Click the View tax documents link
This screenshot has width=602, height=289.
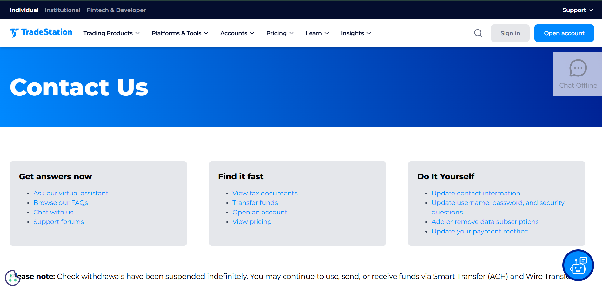point(265,193)
